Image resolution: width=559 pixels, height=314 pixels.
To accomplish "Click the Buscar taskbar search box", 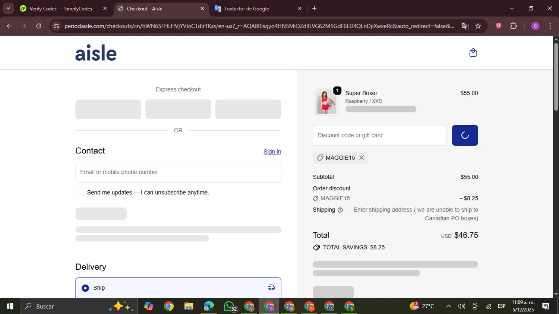I will [x=79, y=306].
